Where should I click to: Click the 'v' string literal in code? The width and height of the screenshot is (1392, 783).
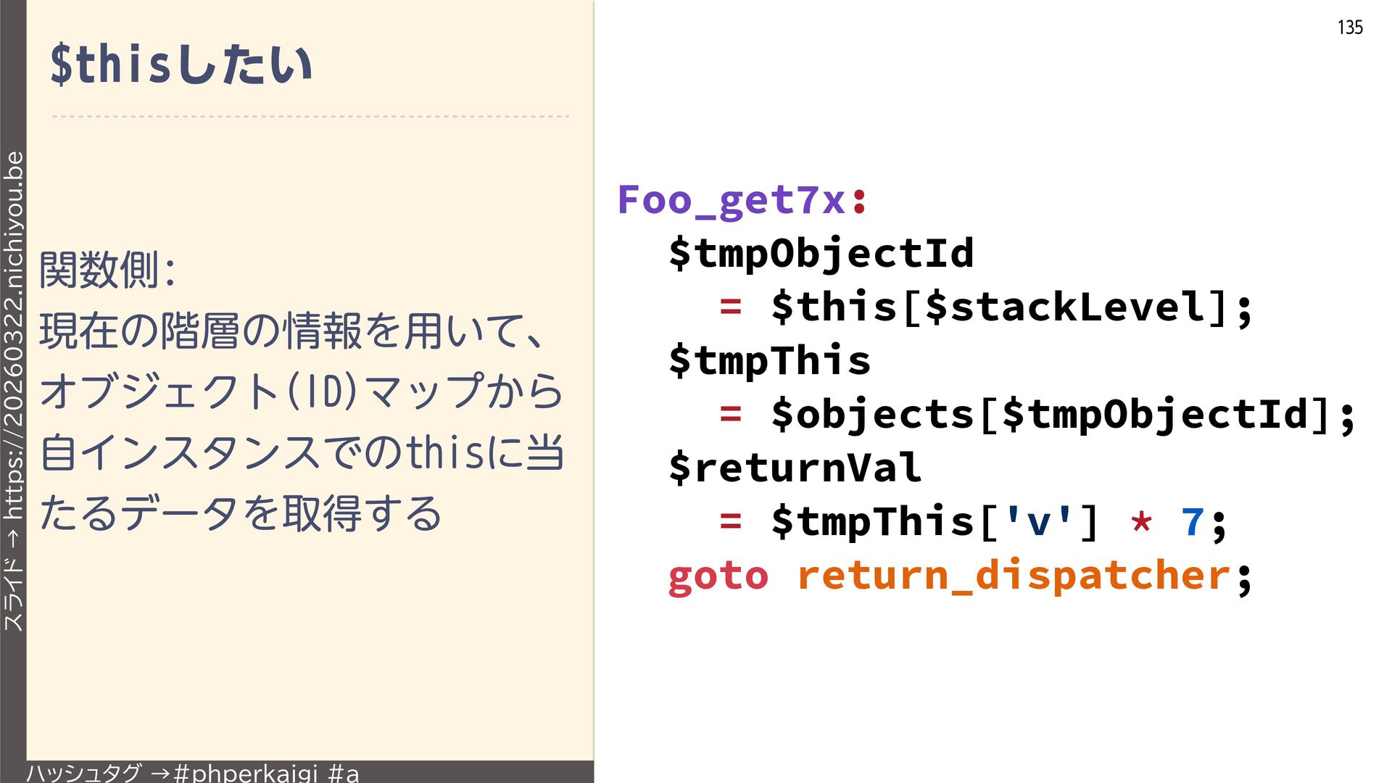[x=1039, y=521]
